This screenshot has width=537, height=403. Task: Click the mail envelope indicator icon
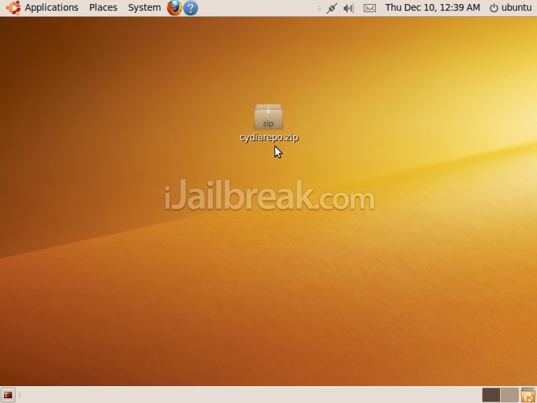click(x=369, y=8)
